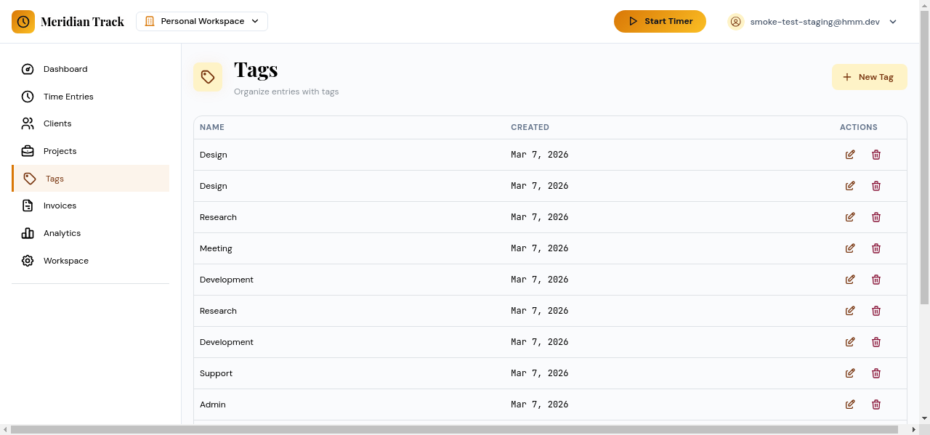Image resolution: width=930 pixels, height=435 pixels.
Task: Click the Invoices document icon
Action: pos(28,206)
